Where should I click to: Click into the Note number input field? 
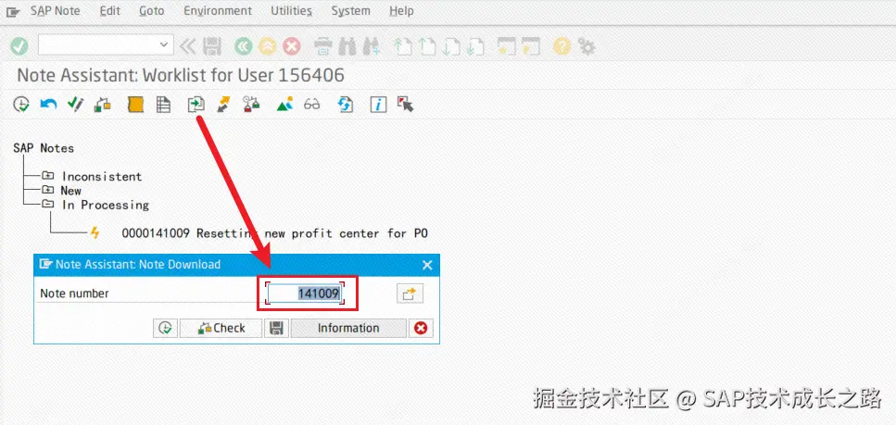[x=305, y=294]
